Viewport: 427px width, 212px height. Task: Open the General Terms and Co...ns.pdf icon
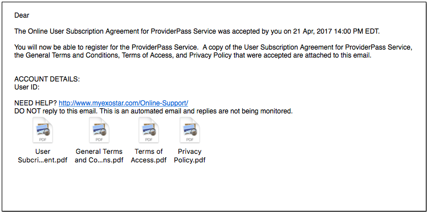click(x=99, y=130)
